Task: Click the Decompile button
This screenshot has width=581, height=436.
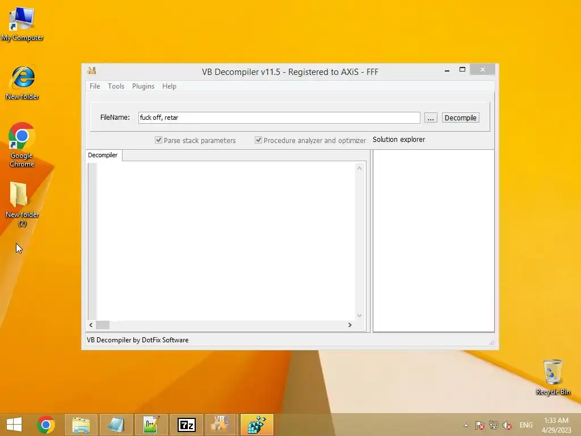Action: (460, 118)
